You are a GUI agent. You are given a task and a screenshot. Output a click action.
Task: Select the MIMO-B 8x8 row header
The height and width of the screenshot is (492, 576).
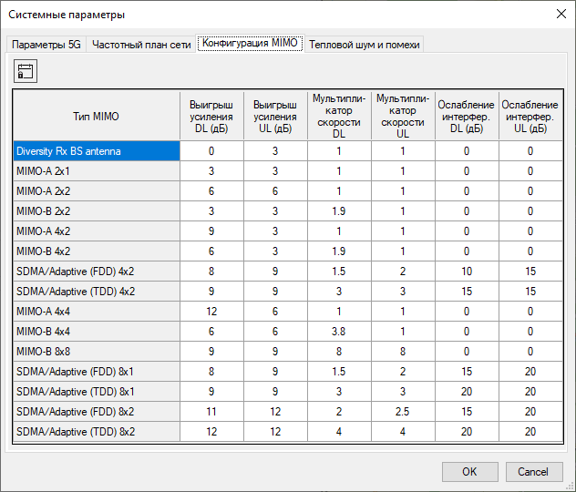pos(97,352)
